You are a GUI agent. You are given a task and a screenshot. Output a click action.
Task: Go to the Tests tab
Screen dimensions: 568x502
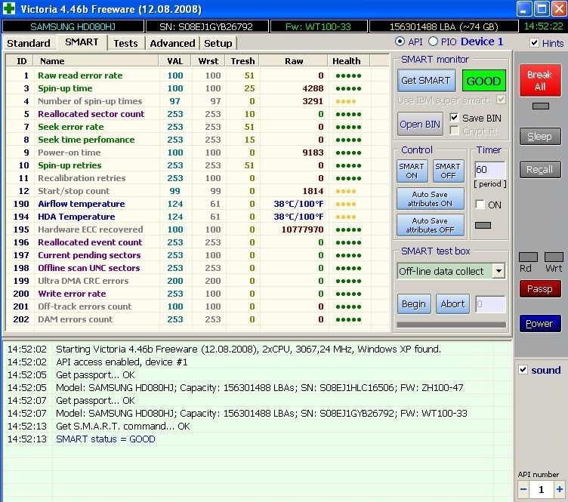tap(125, 43)
